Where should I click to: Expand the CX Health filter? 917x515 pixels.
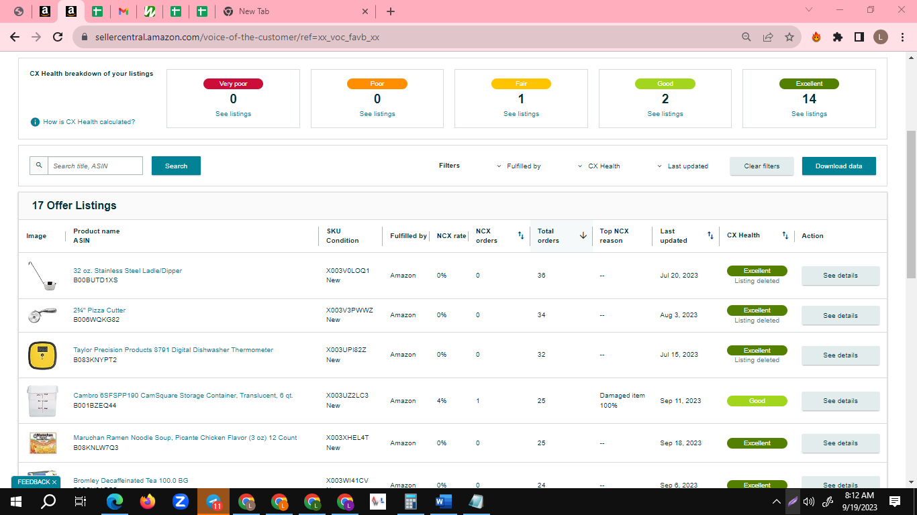tap(599, 166)
